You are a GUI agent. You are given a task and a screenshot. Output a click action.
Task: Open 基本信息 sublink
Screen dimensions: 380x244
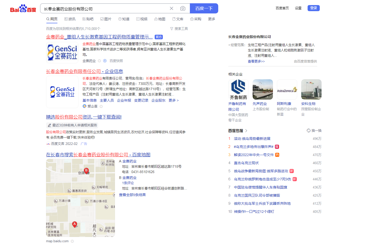coord(90,100)
